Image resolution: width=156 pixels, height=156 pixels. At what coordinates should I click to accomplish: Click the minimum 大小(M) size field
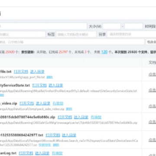pos(112,26)
